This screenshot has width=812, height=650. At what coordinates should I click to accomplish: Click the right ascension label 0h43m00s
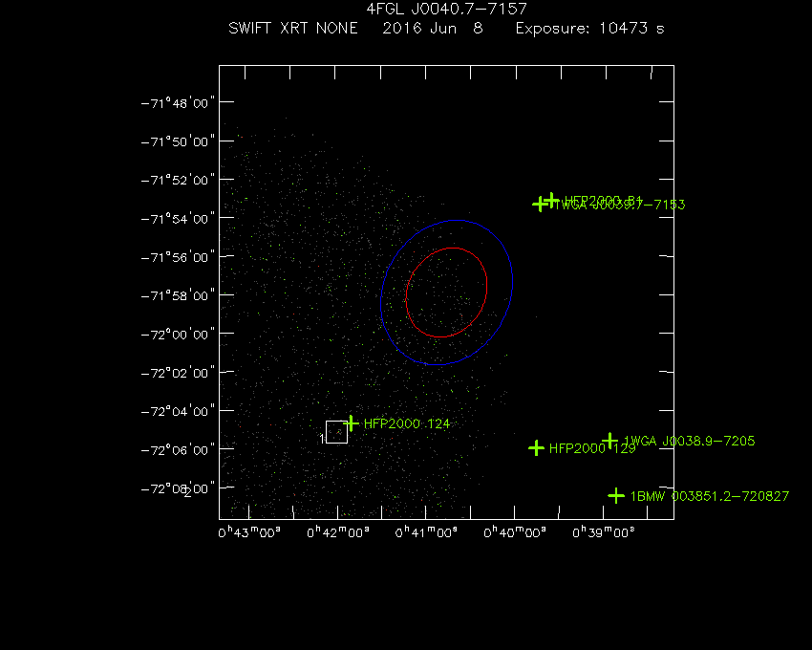tap(249, 532)
